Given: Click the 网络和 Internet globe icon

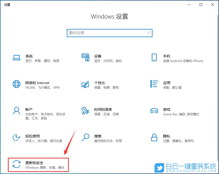Looking at the screenshot, I should coord(16,84).
